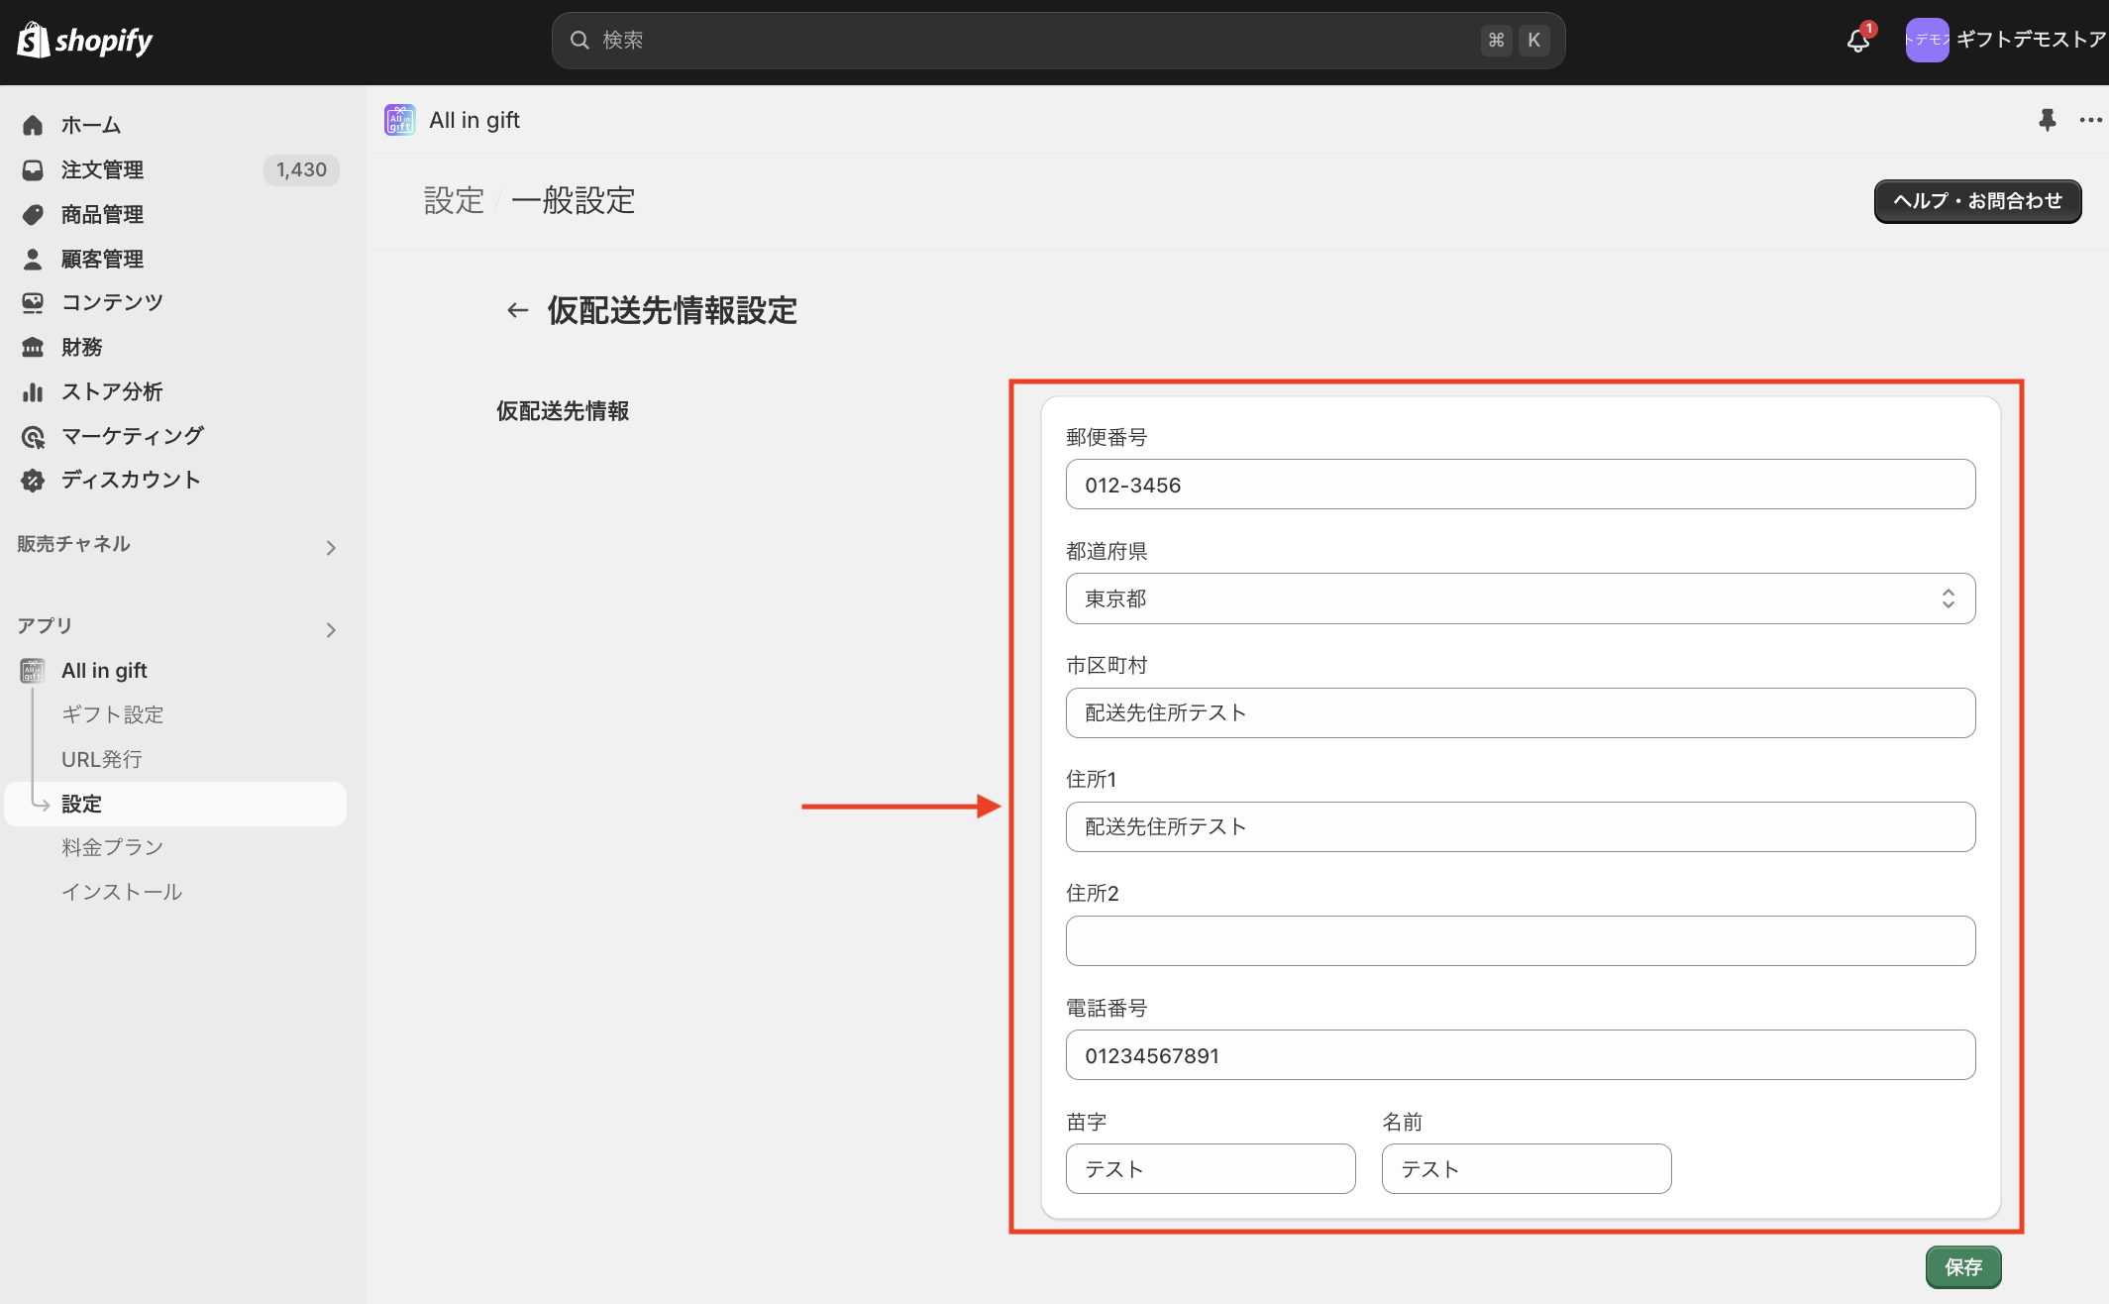Expand the アプリ section chevron
Screen dimensions: 2109x1304
coord(331,630)
